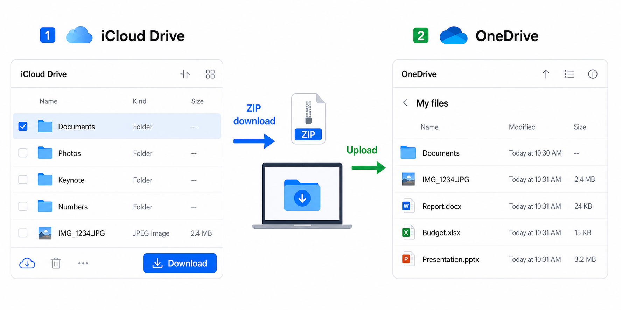
Task: Click the 24 KB size of Report.docx
Action: [583, 206]
